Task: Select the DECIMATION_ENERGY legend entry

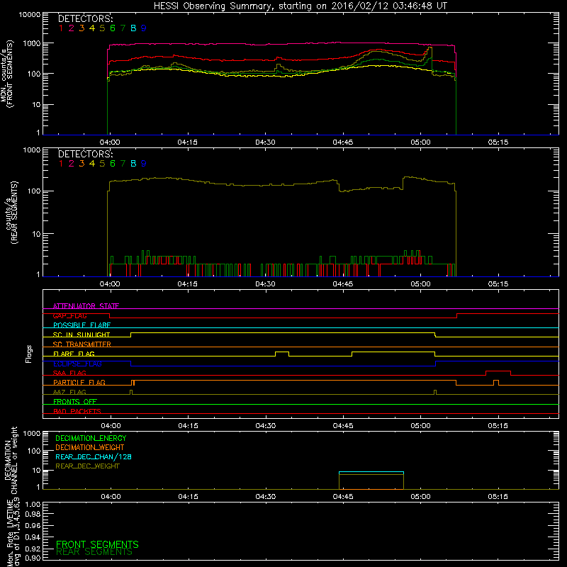Action: click(91, 438)
